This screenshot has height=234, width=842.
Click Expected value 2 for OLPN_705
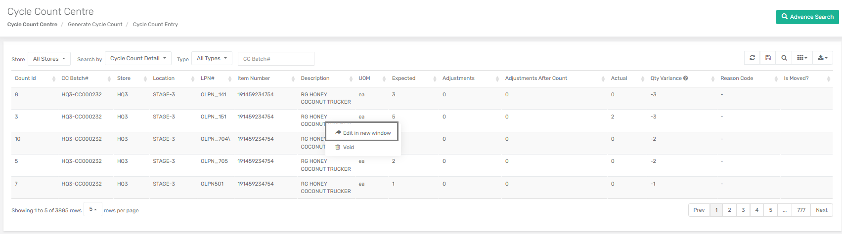(394, 161)
